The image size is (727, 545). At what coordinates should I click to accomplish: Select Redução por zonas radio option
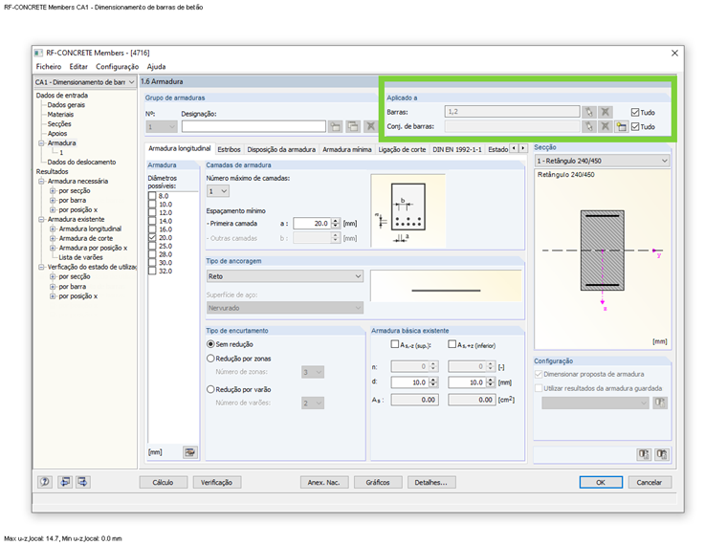[210, 359]
